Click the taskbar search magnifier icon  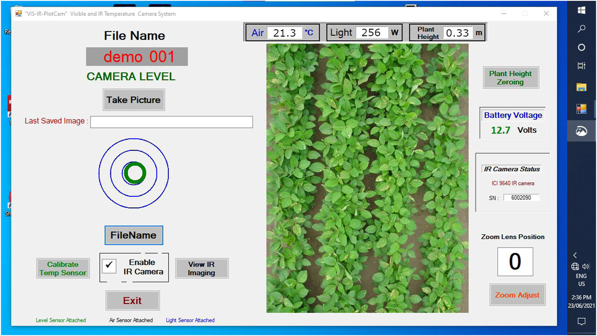581,29
